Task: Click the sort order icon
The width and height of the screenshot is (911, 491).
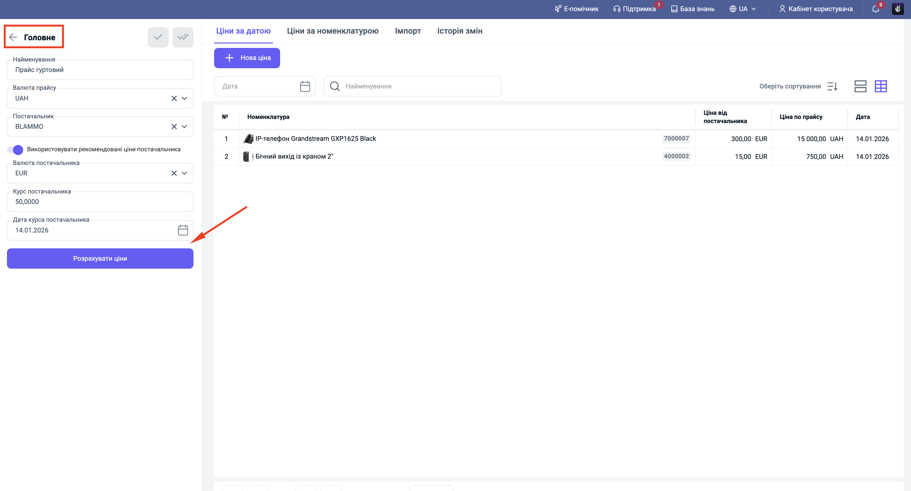Action: pos(832,86)
